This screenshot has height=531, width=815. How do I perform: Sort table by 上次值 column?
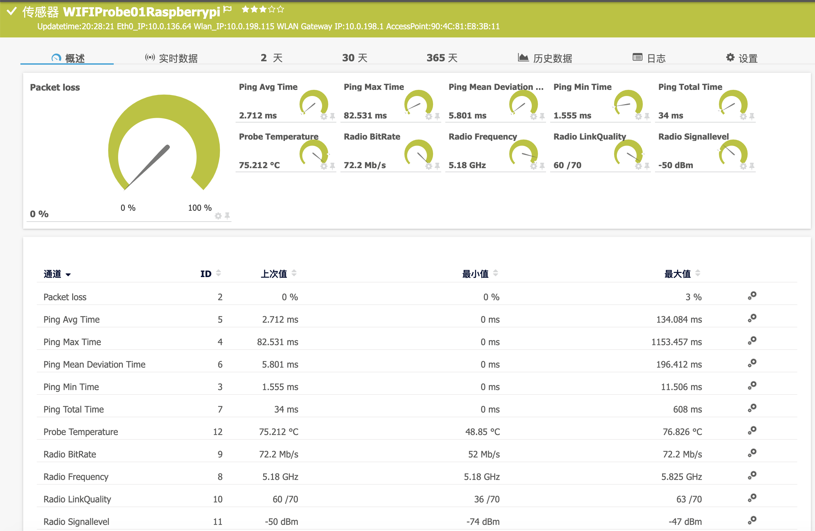pos(278,274)
